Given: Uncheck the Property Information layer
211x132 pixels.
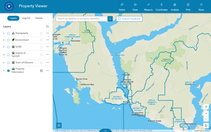Looking at the screenshot, I should pyautogui.click(x=8, y=71).
